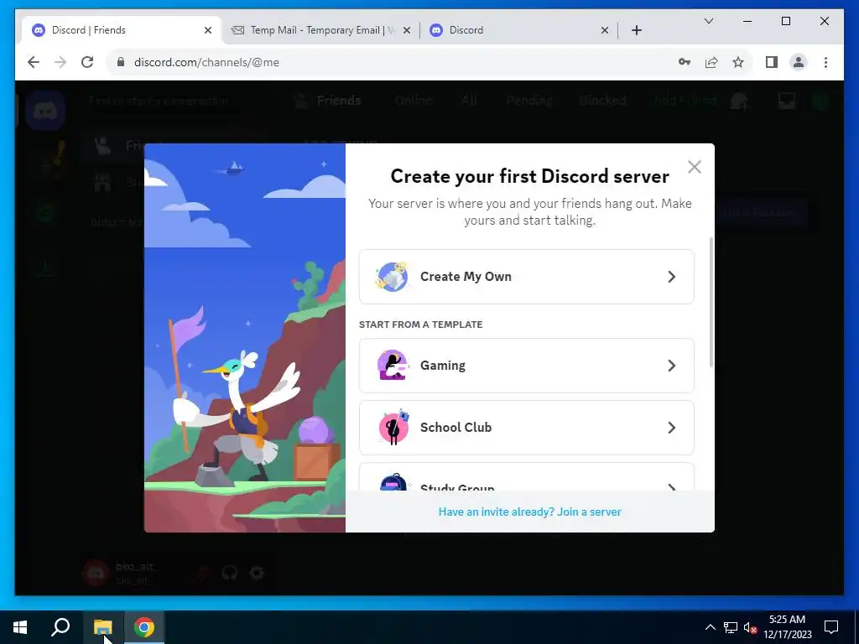This screenshot has height=644, width=859.
Task: Bookmark this page with the star icon
Action: 738,62
